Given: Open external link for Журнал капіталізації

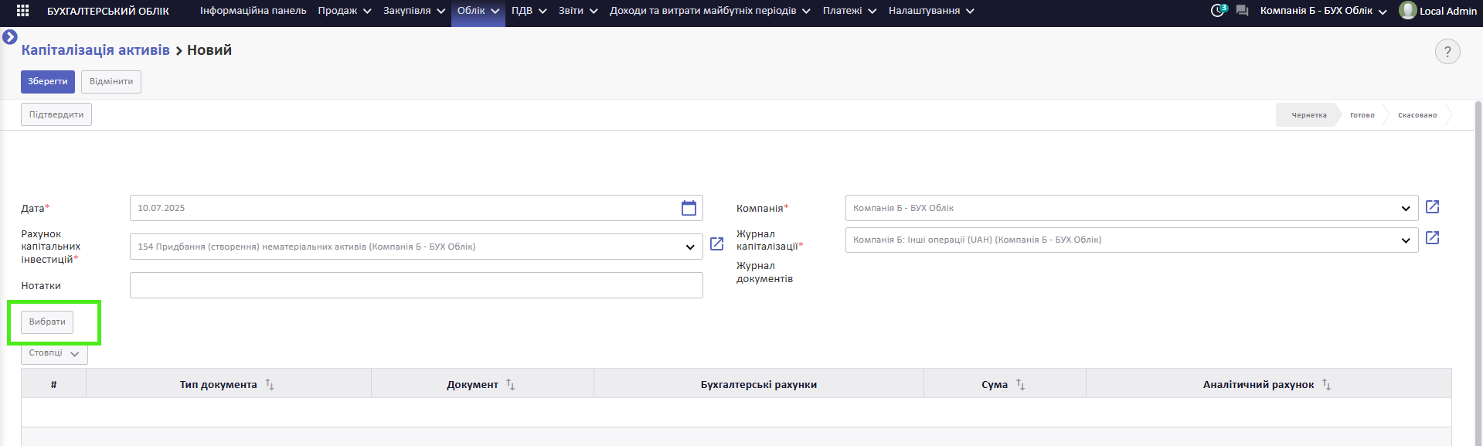Looking at the screenshot, I should [x=1432, y=237].
